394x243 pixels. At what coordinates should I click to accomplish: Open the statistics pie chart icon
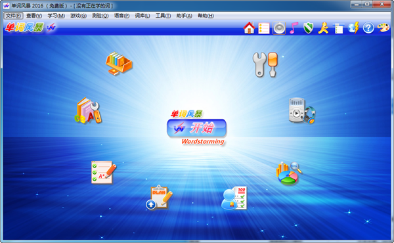[x=289, y=173]
